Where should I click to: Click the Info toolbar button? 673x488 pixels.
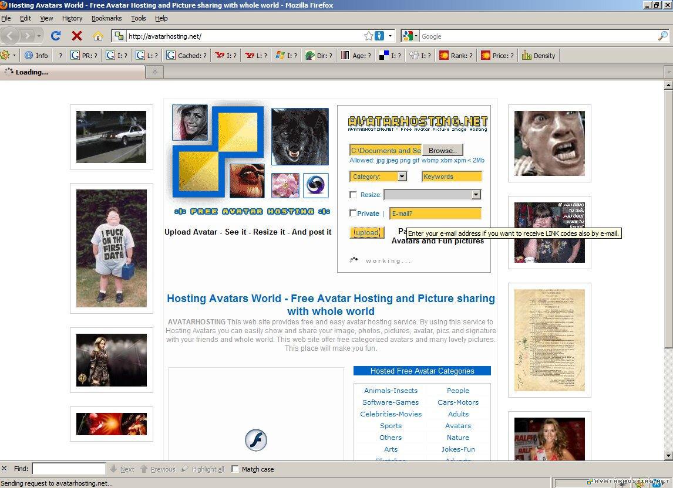coord(36,56)
